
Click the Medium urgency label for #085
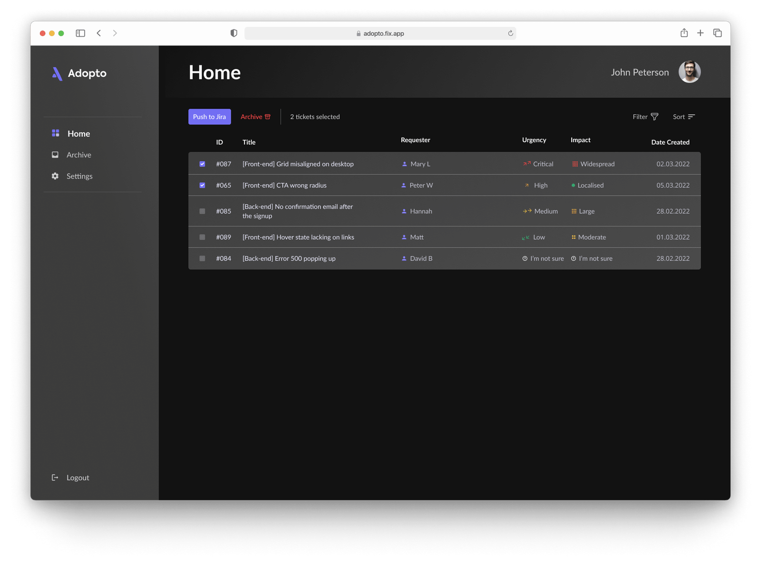click(x=546, y=211)
